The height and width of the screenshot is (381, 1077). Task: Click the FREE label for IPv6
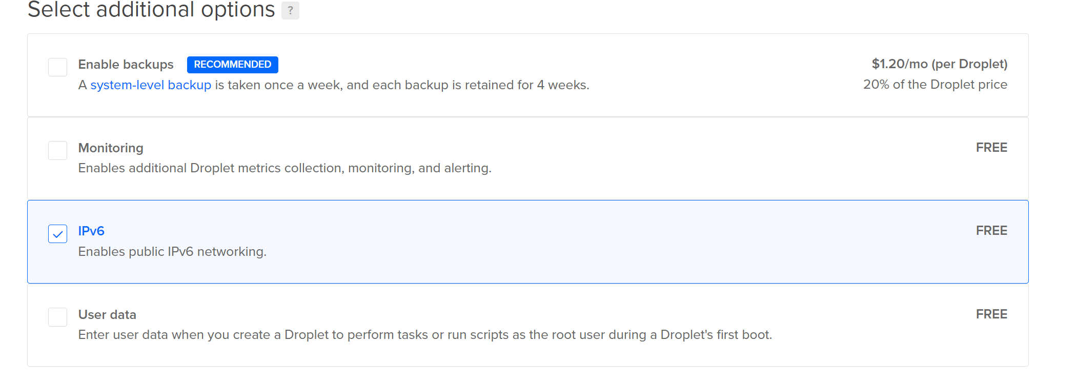point(991,231)
